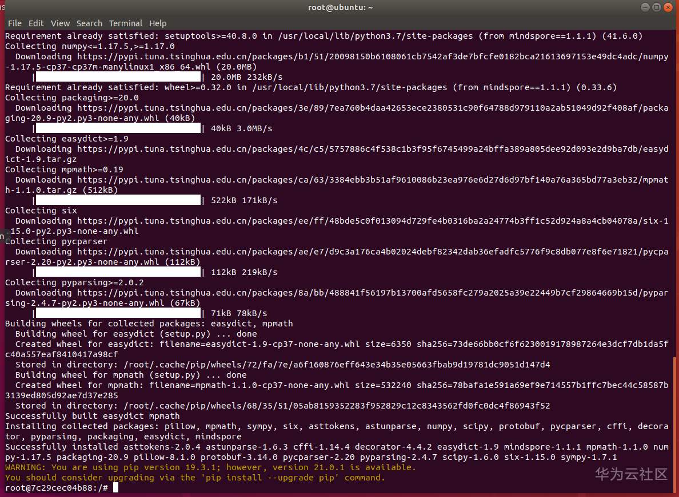Click the 'Collecting packaging>=20.0' line

[x=72, y=98]
